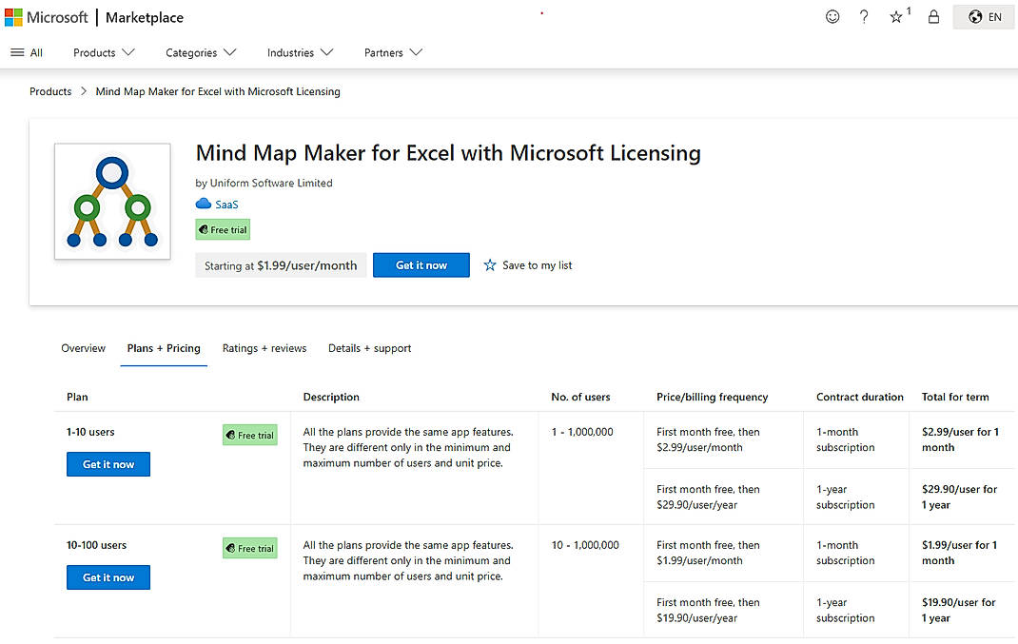The height and width of the screenshot is (644, 1018).
Task: Click 'Starting at $1.99/user/month' price text
Action: tap(281, 265)
